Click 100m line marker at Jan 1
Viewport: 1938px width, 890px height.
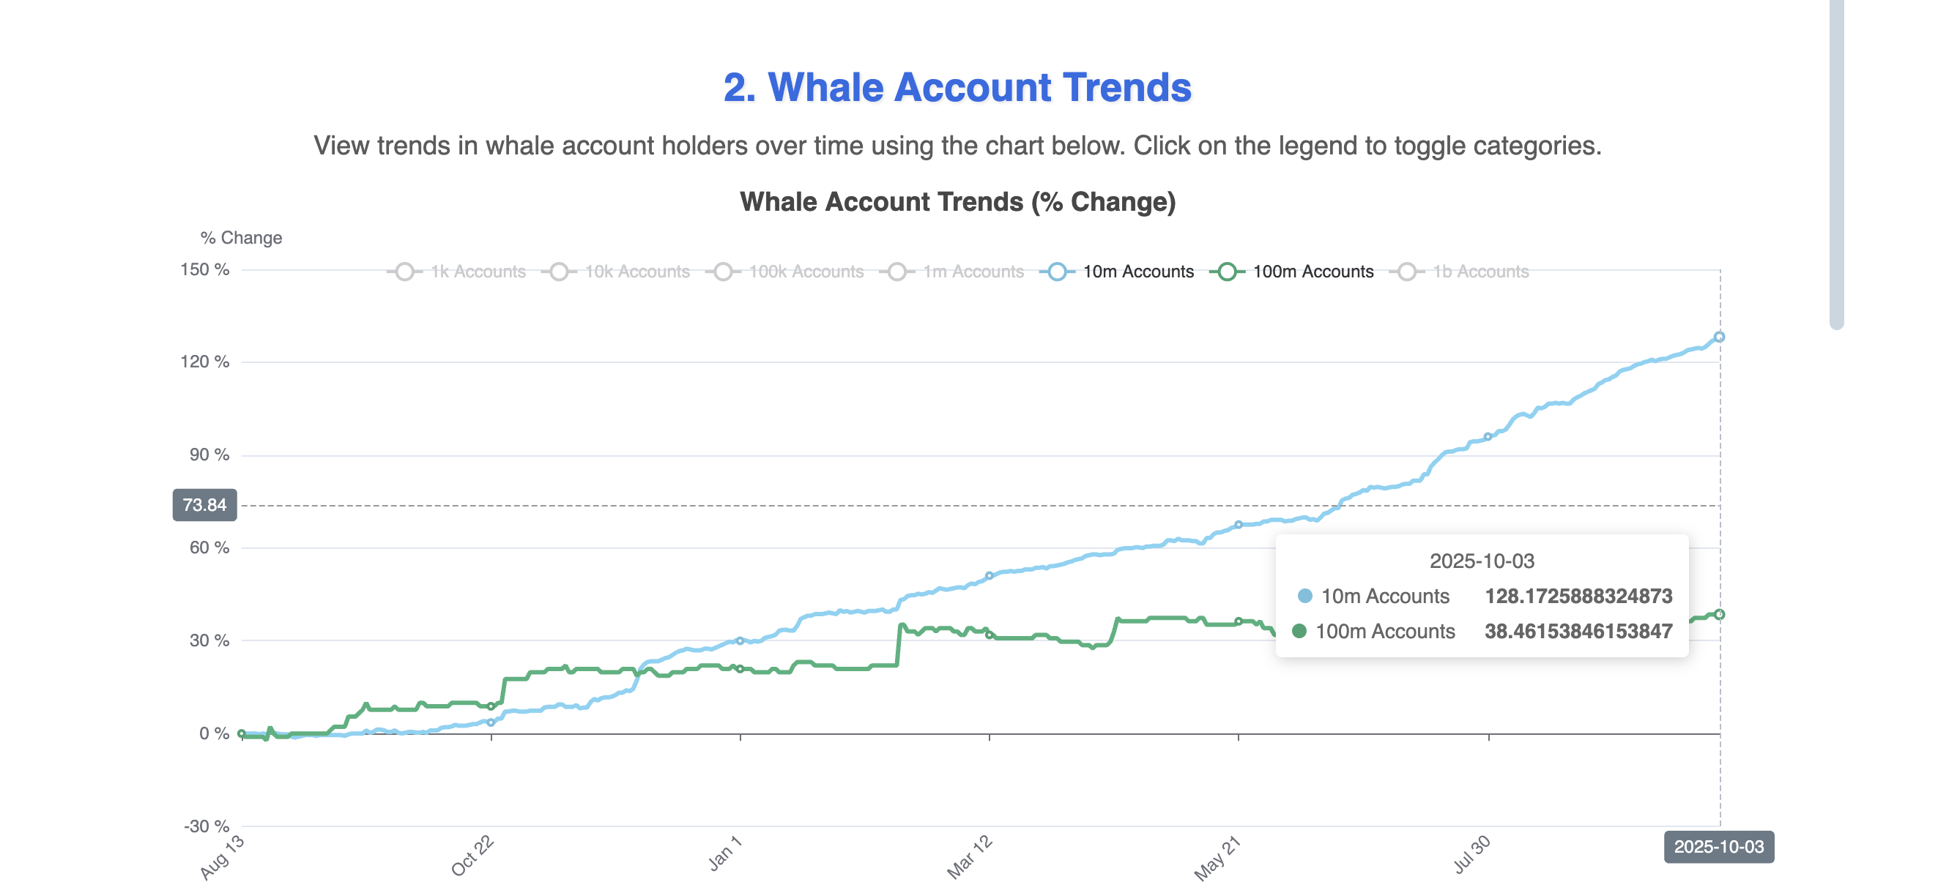740,668
